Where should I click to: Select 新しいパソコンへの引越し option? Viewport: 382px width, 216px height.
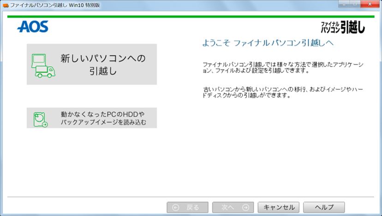tap(92, 64)
